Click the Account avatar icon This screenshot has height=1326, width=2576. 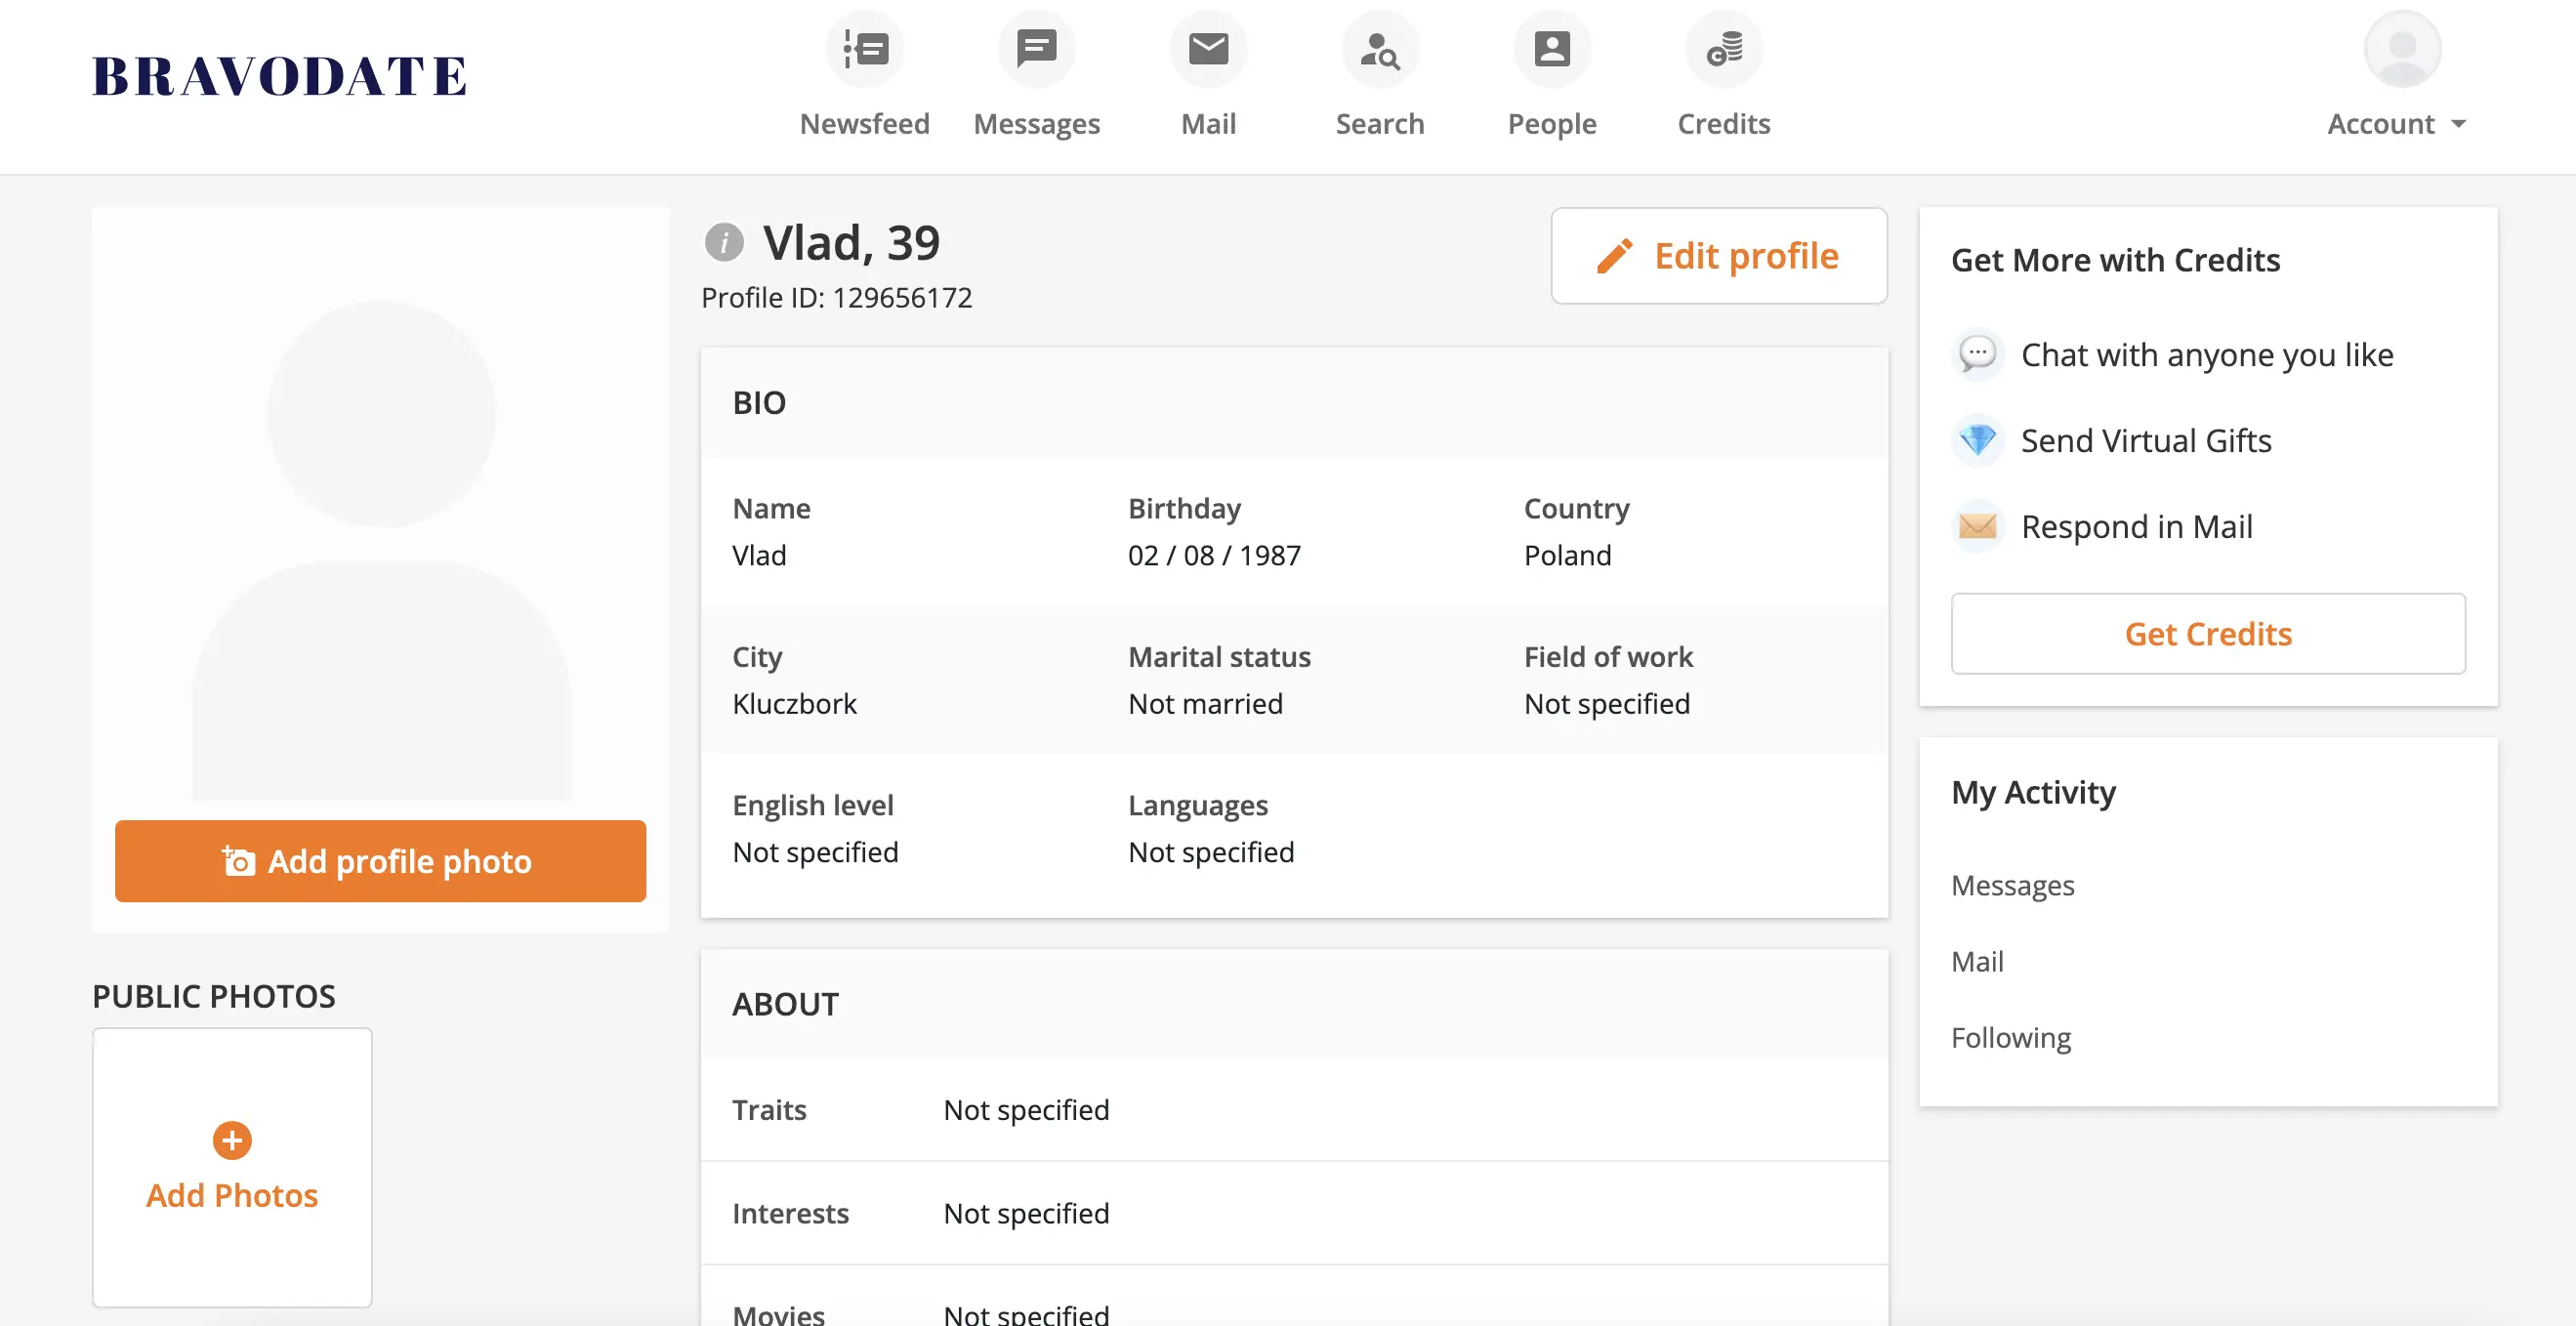[x=2402, y=49]
